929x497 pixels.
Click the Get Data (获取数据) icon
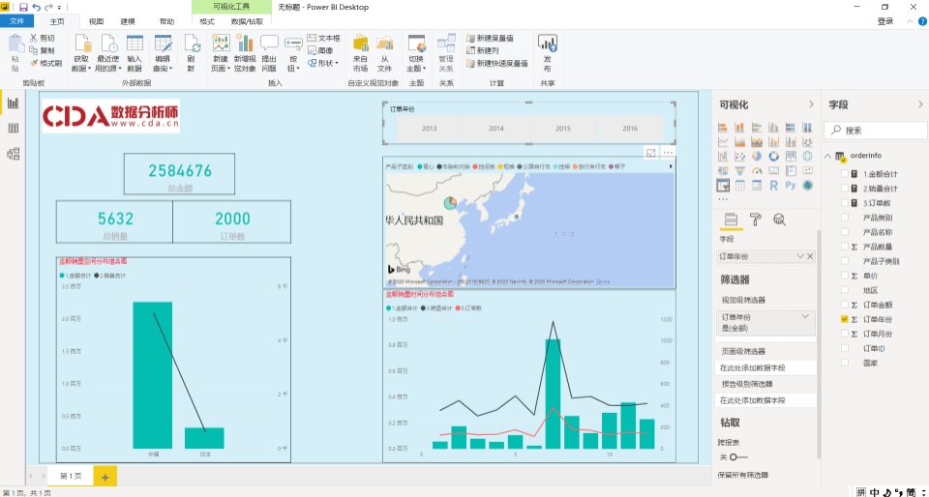click(x=81, y=51)
